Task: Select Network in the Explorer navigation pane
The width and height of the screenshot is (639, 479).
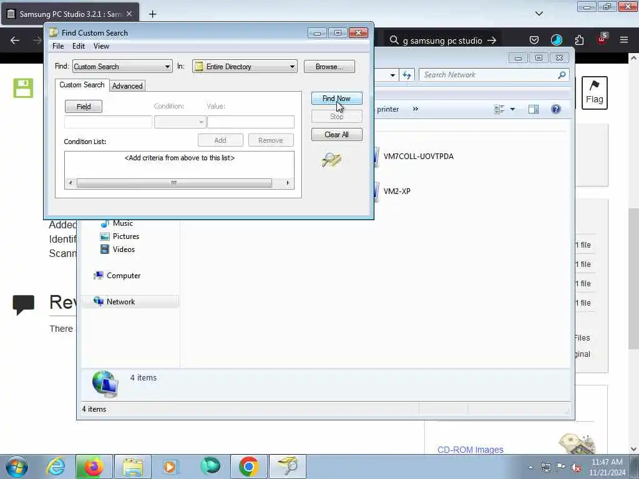Action: (130, 301)
